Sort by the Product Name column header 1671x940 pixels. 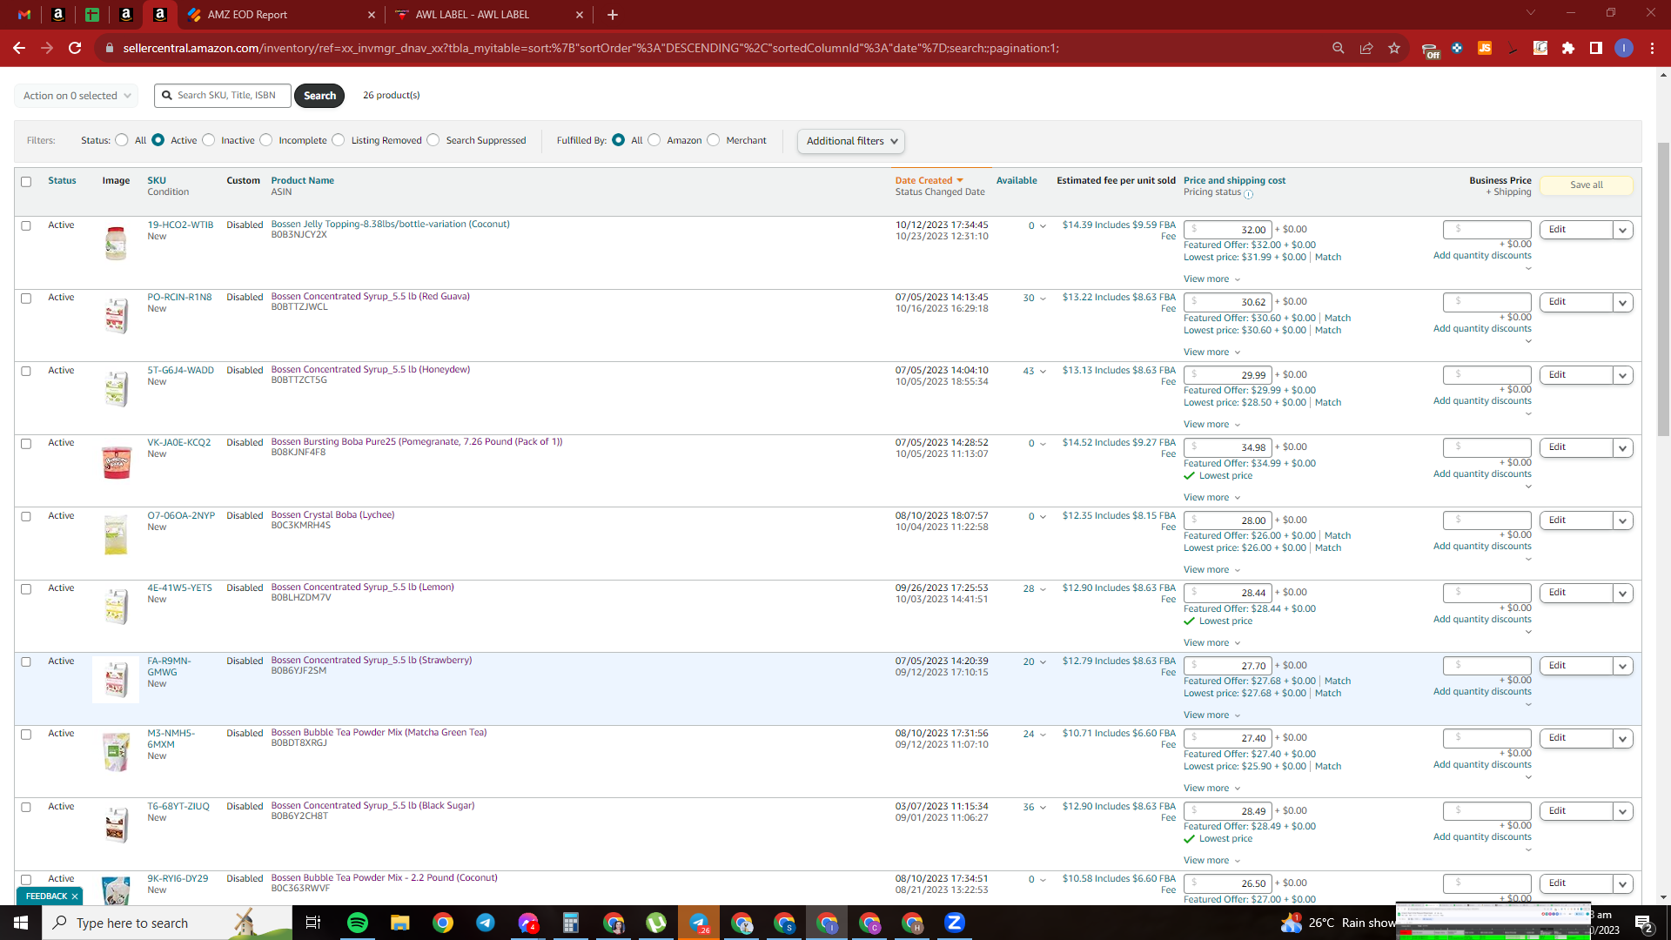tap(302, 181)
